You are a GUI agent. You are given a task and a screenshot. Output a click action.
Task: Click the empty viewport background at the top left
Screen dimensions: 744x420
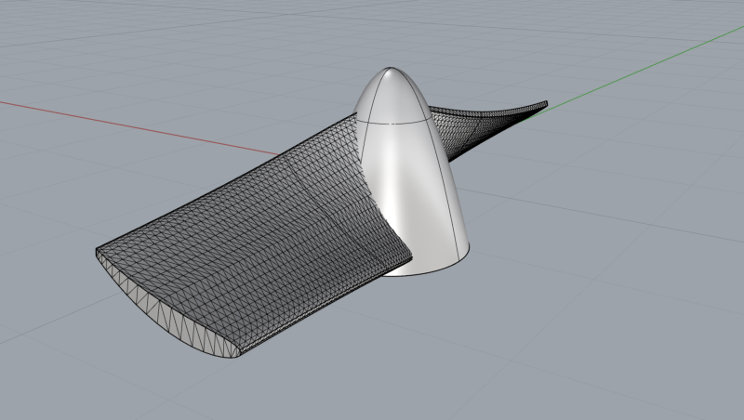95,47
